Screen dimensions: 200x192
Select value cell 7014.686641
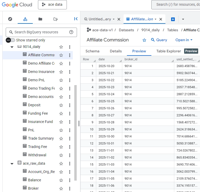point(187,136)
